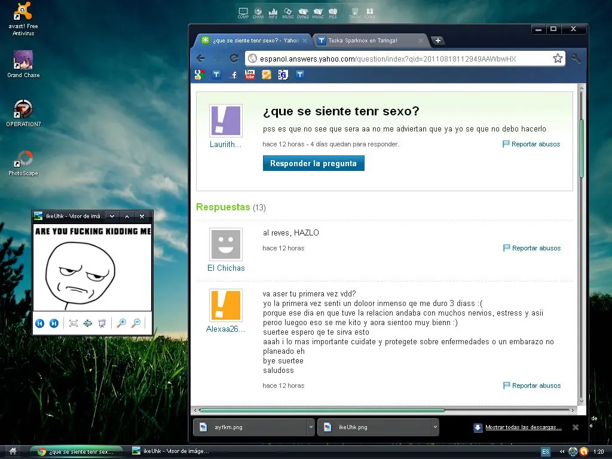Open the blue G bookmark icon
612x459 pixels.
pos(283,75)
